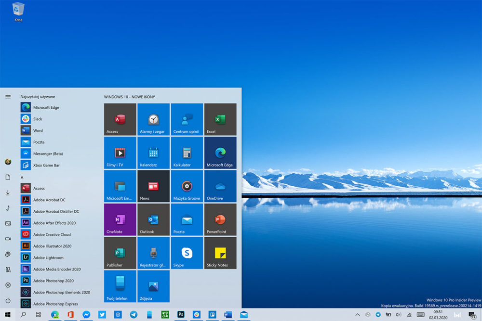
Task: Switch to Photoshop on the taskbar
Action: pyautogui.click(x=181, y=315)
